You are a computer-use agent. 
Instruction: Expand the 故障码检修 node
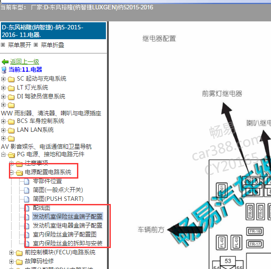11,261
